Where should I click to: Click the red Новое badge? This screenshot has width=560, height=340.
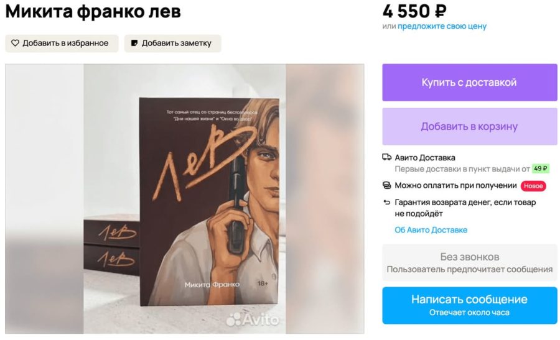[533, 186]
